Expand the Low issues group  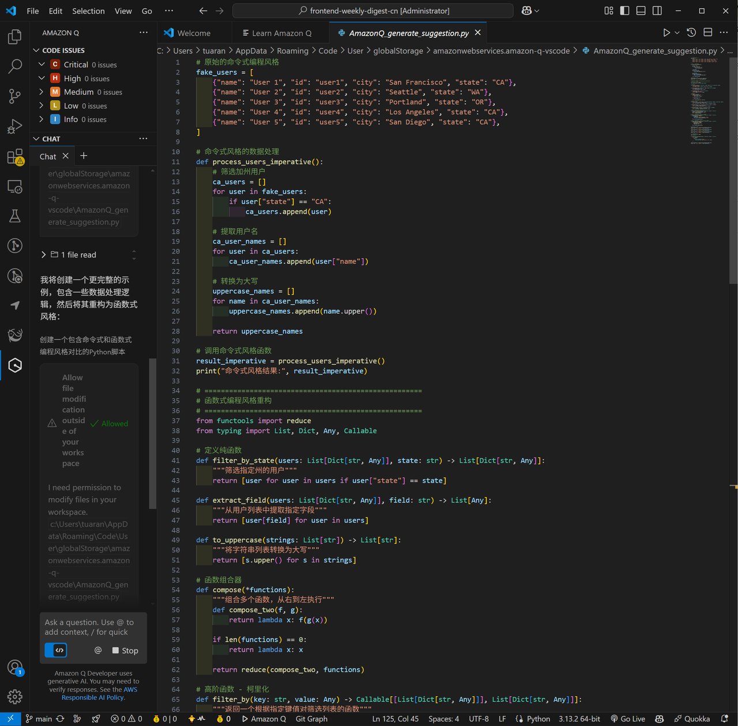point(42,105)
